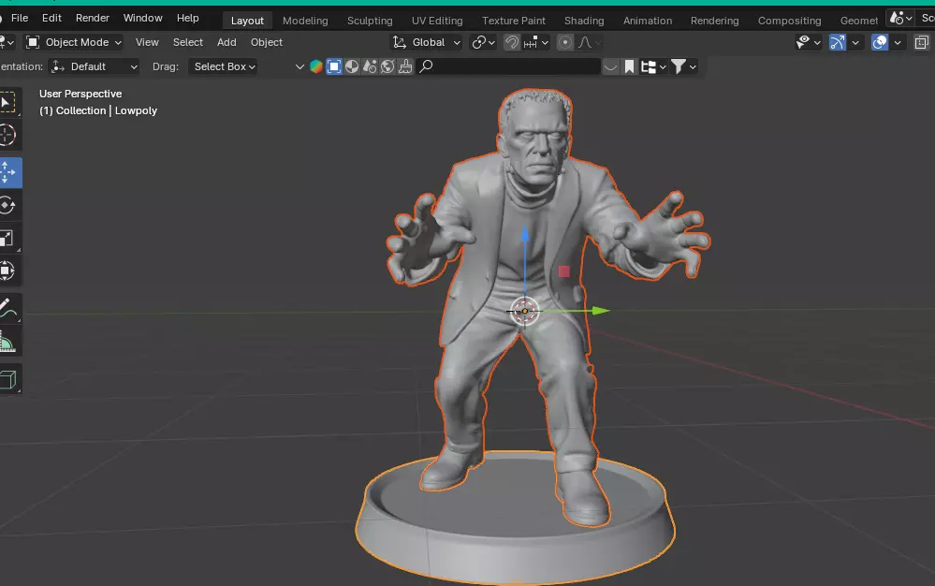This screenshot has height=586, width=935.
Task: Click the globe world icon
Action: click(x=387, y=66)
